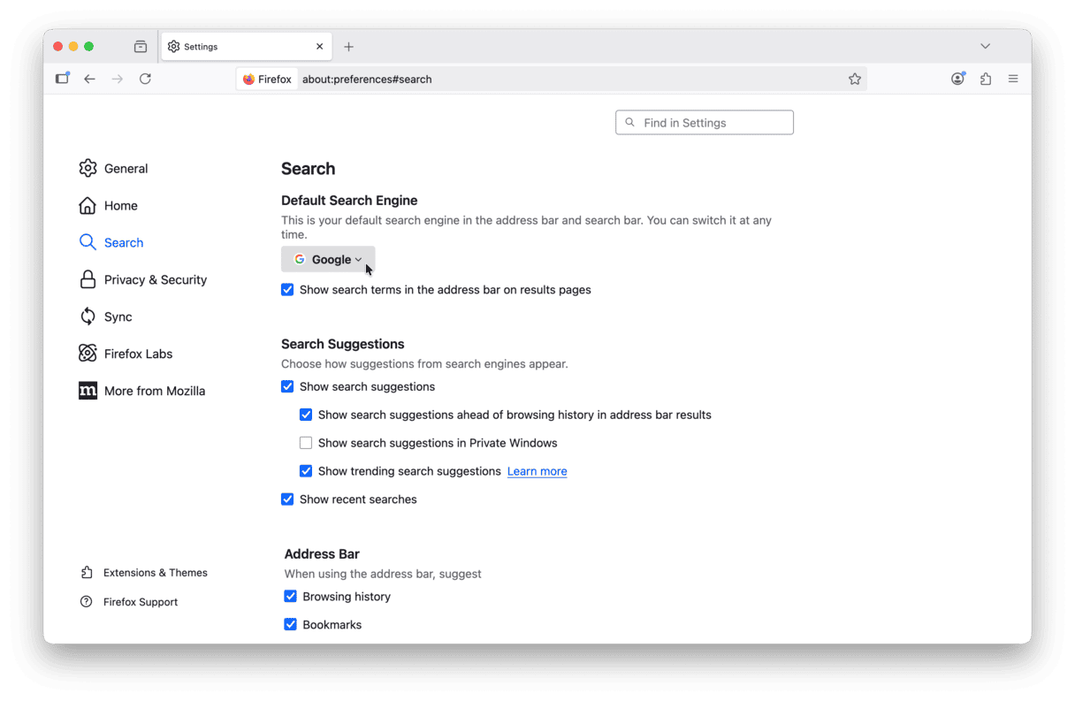Open the Firefox account icon
The height and width of the screenshot is (701, 1075).
pyautogui.click(x=957, y=79)
